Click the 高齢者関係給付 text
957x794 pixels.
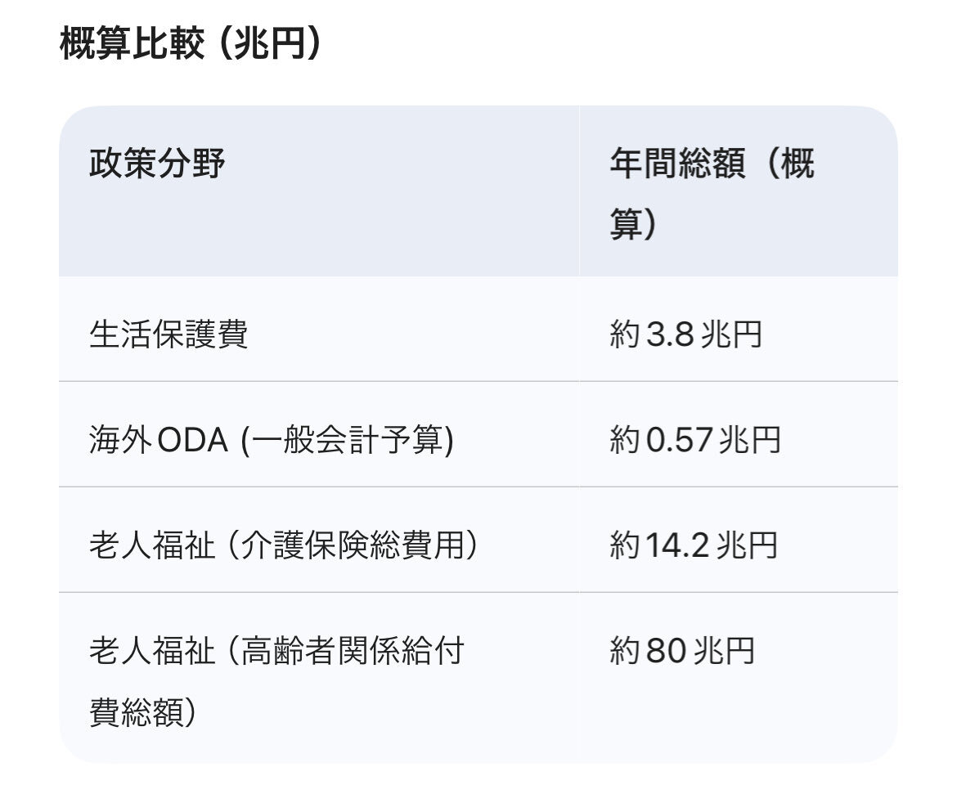pyautogui.click(x=353, y=651)
